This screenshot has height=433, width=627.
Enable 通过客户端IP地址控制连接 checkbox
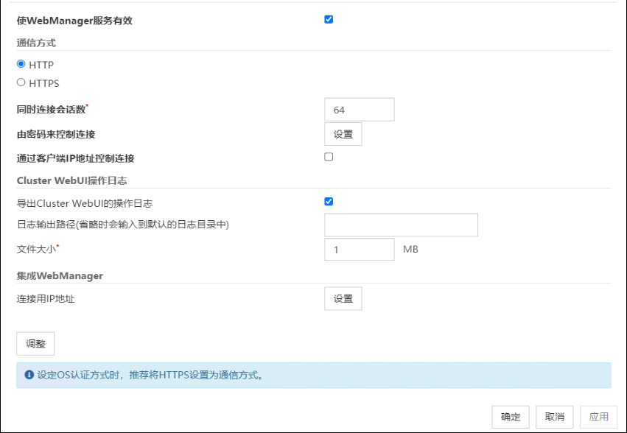point(329,157)
